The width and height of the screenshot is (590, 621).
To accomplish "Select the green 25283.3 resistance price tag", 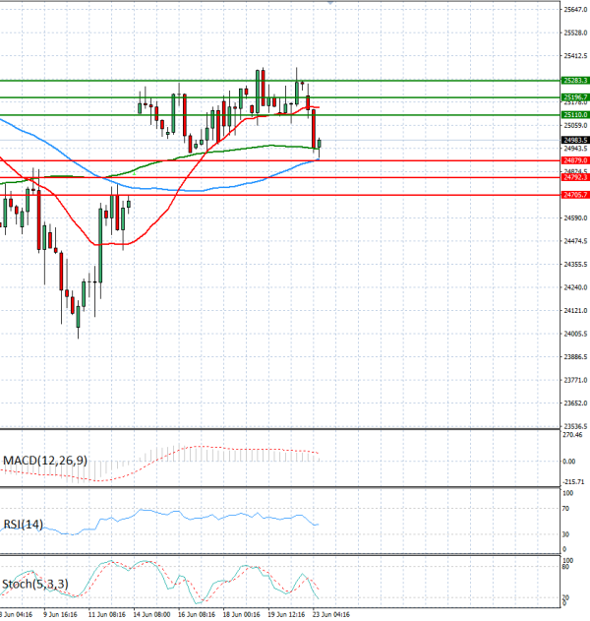I will [575, 81].
